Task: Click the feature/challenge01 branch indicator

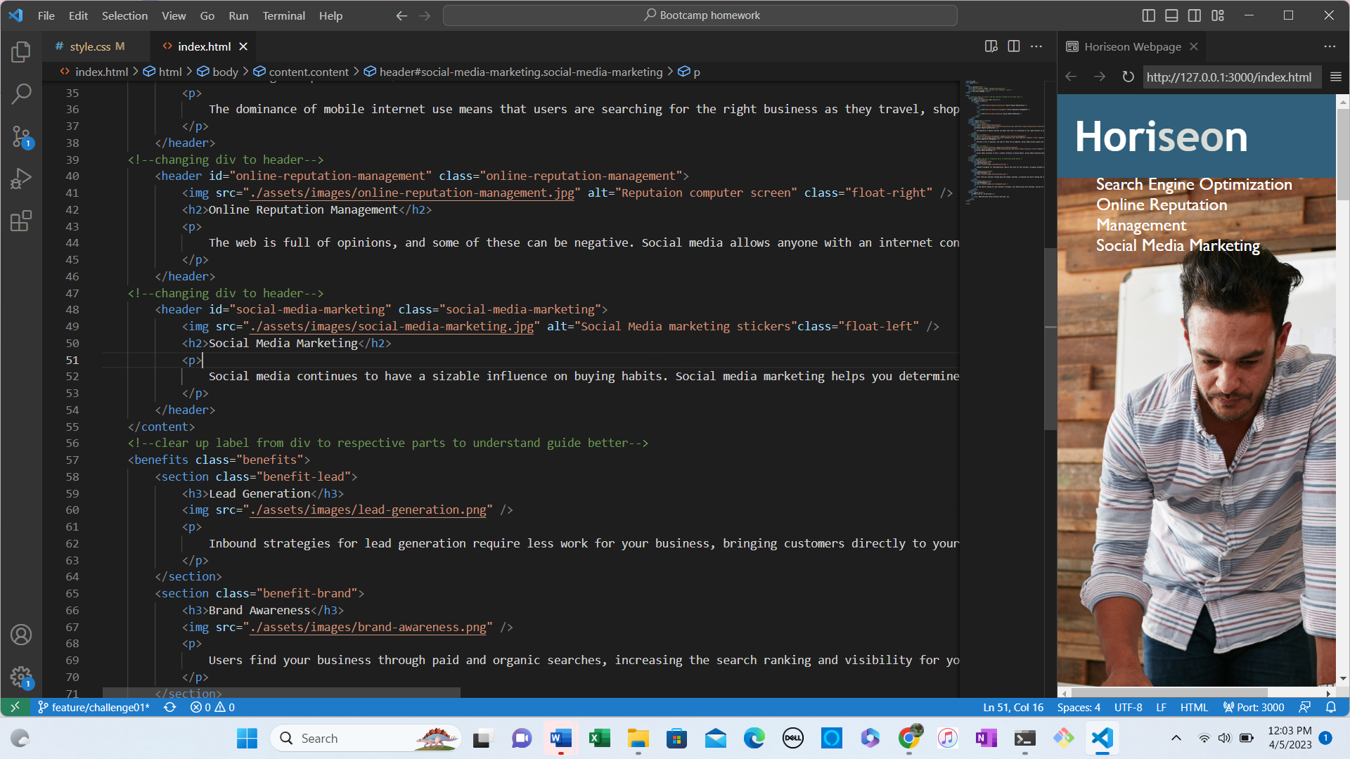Action: click(x=94, y=707)
